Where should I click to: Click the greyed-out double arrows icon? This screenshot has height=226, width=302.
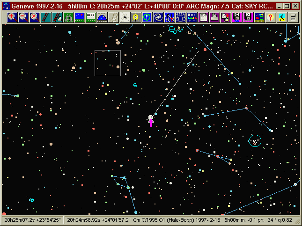pyautogui.click(x=113, y=17)
